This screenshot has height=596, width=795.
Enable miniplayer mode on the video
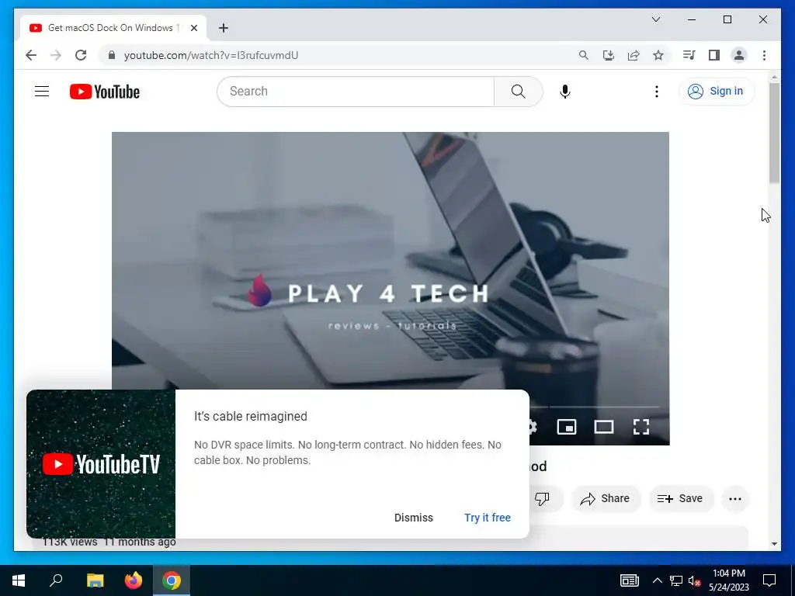click(x=566, y=427)
